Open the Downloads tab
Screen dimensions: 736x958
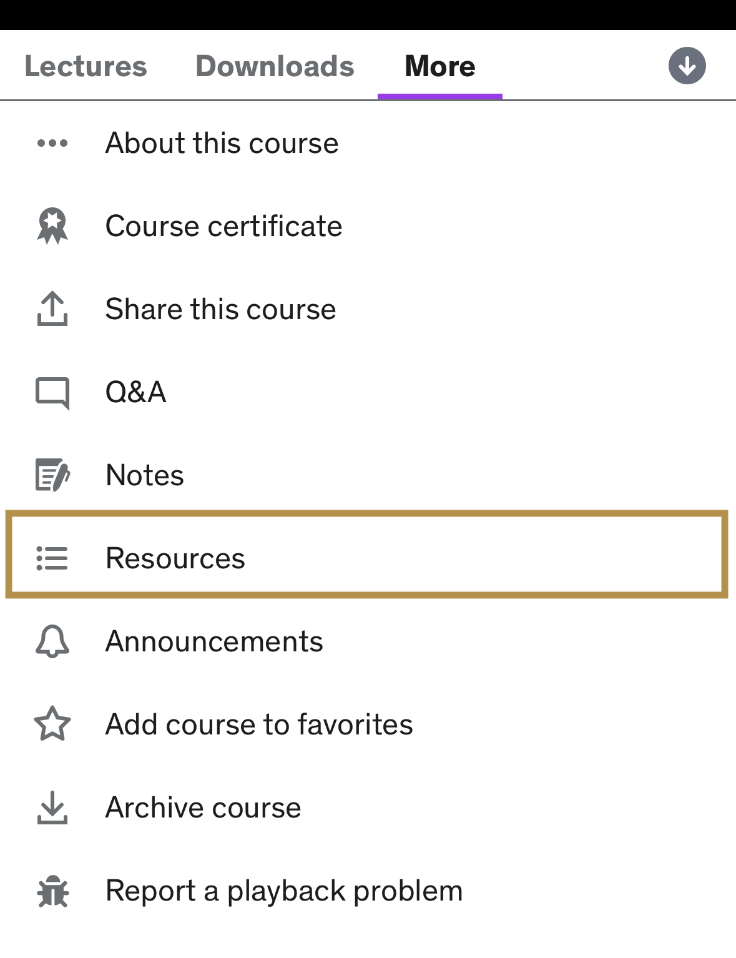point(275,66)
